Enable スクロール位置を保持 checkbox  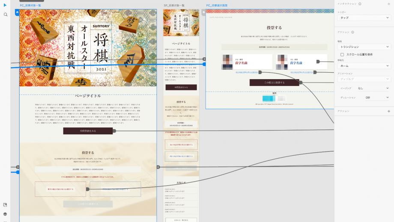(342, 55)
